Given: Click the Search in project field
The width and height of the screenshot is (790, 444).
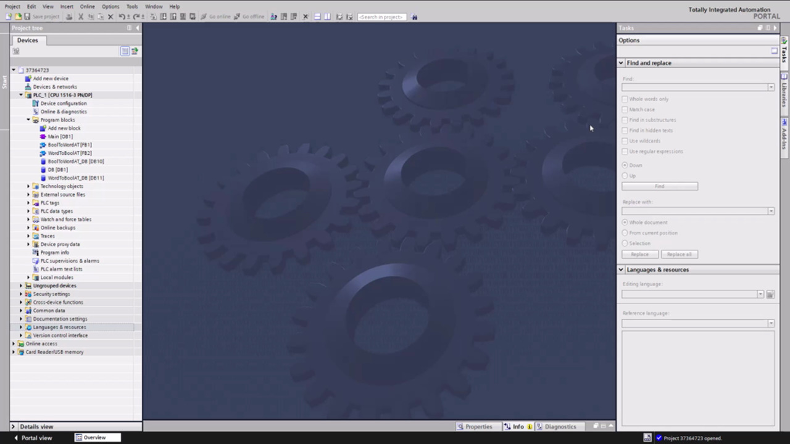Looking at the screenshot, I should [381, 17].
